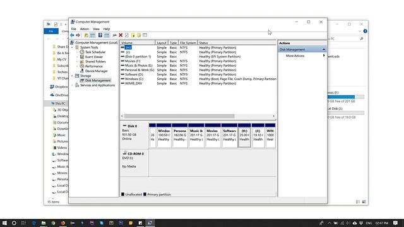The width and height of the screenshot is (404, 227).
Task: Collapse the System Tools tree node
Action: [x=72, y=47]
